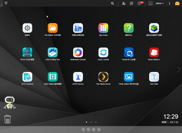Viewport: 182px width, 133px height.
Task: View event notifications with 10+ badge
Action: coord(140,3)
